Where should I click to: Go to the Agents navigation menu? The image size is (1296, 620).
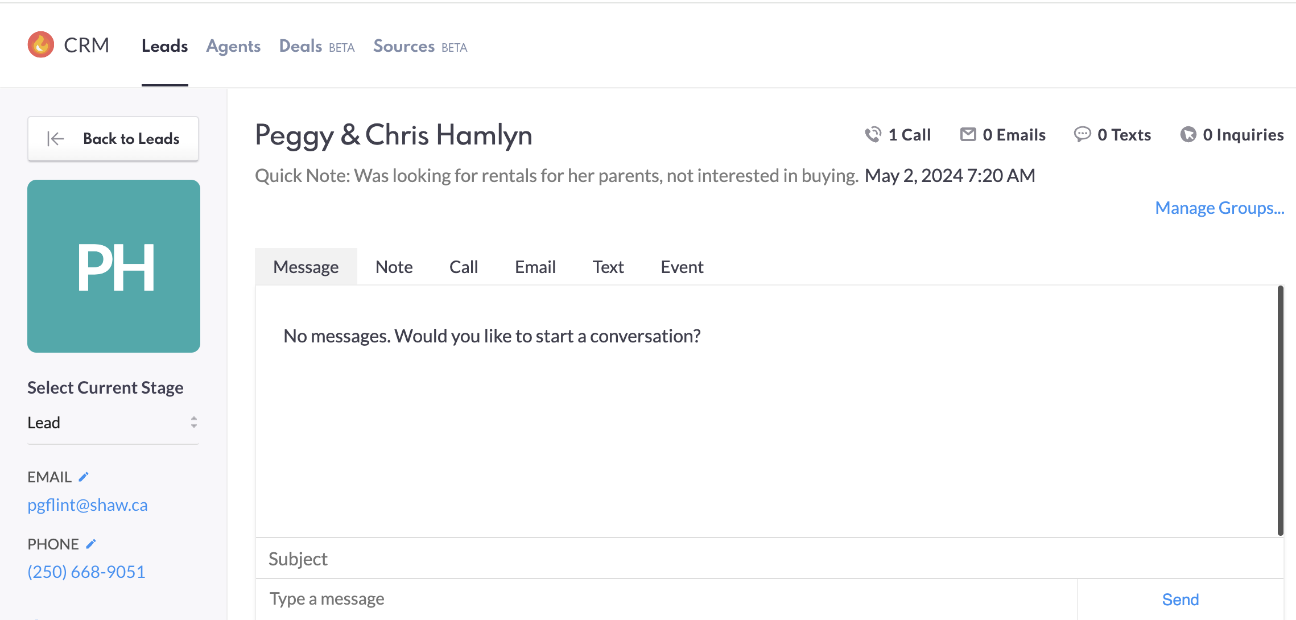233,46
